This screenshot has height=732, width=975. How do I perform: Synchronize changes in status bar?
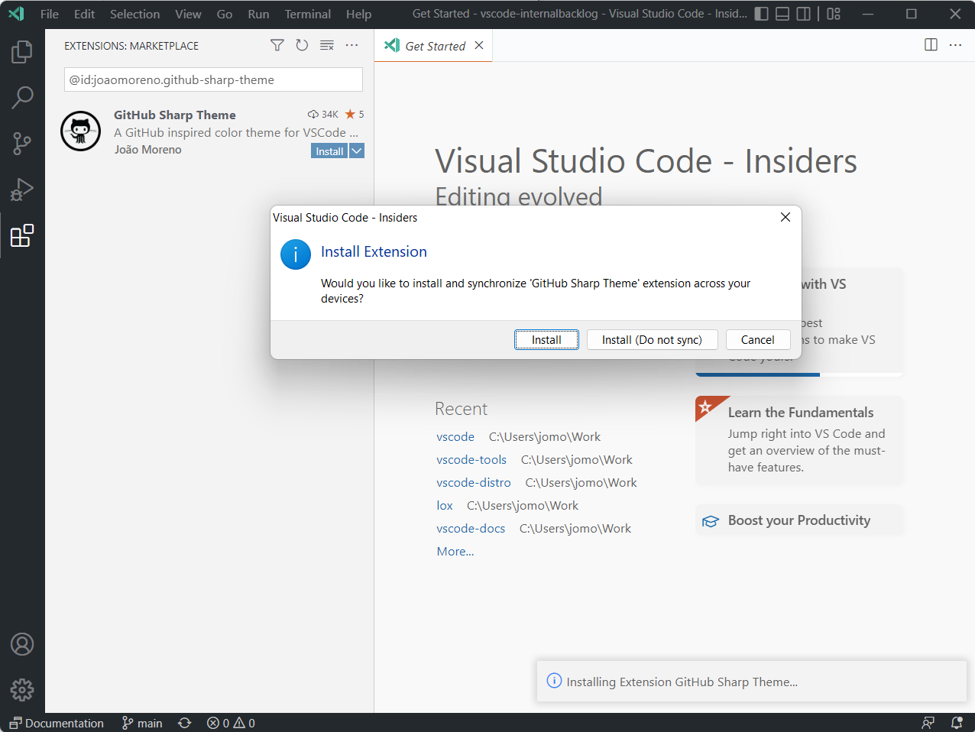pos(184,723)
